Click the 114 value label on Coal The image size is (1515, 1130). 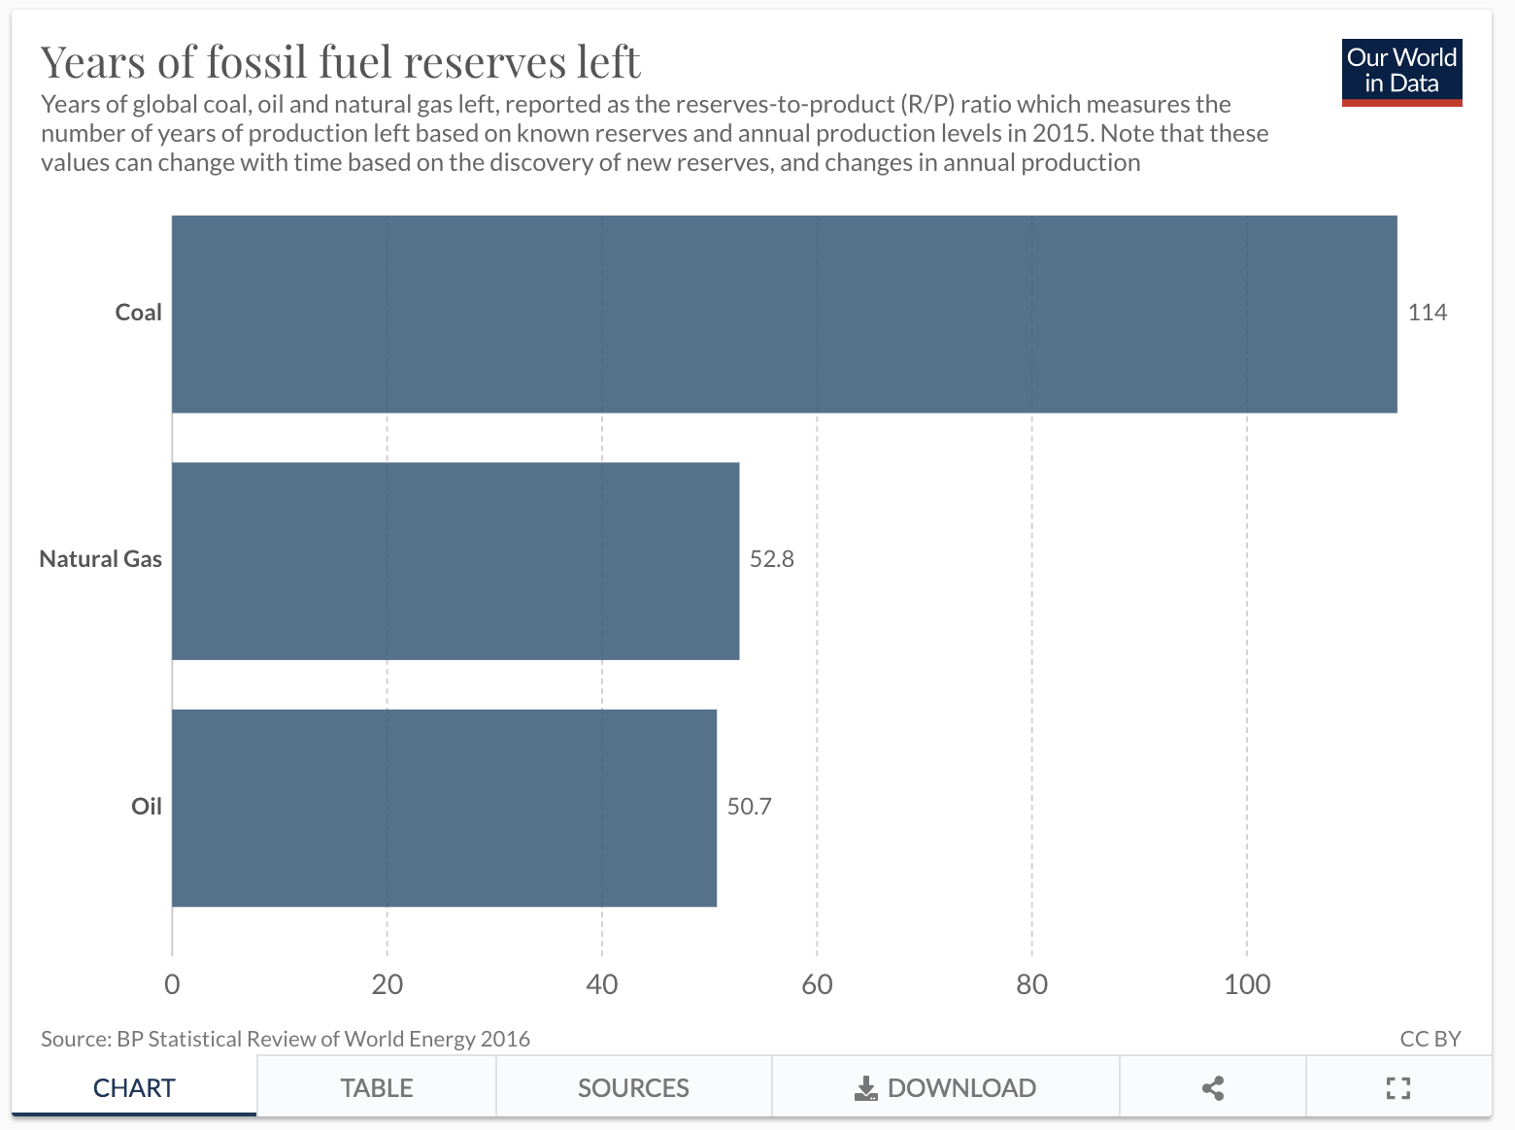click(x=1429, y=312)
